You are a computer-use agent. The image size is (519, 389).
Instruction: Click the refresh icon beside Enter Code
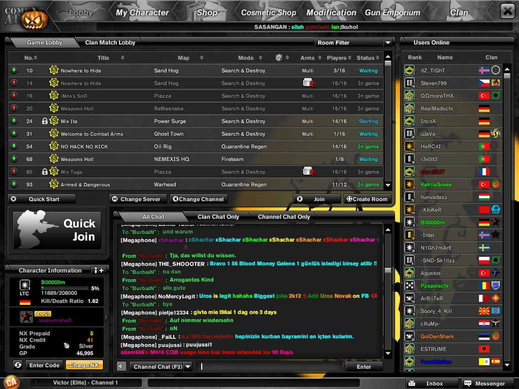[x=18, y=365]
